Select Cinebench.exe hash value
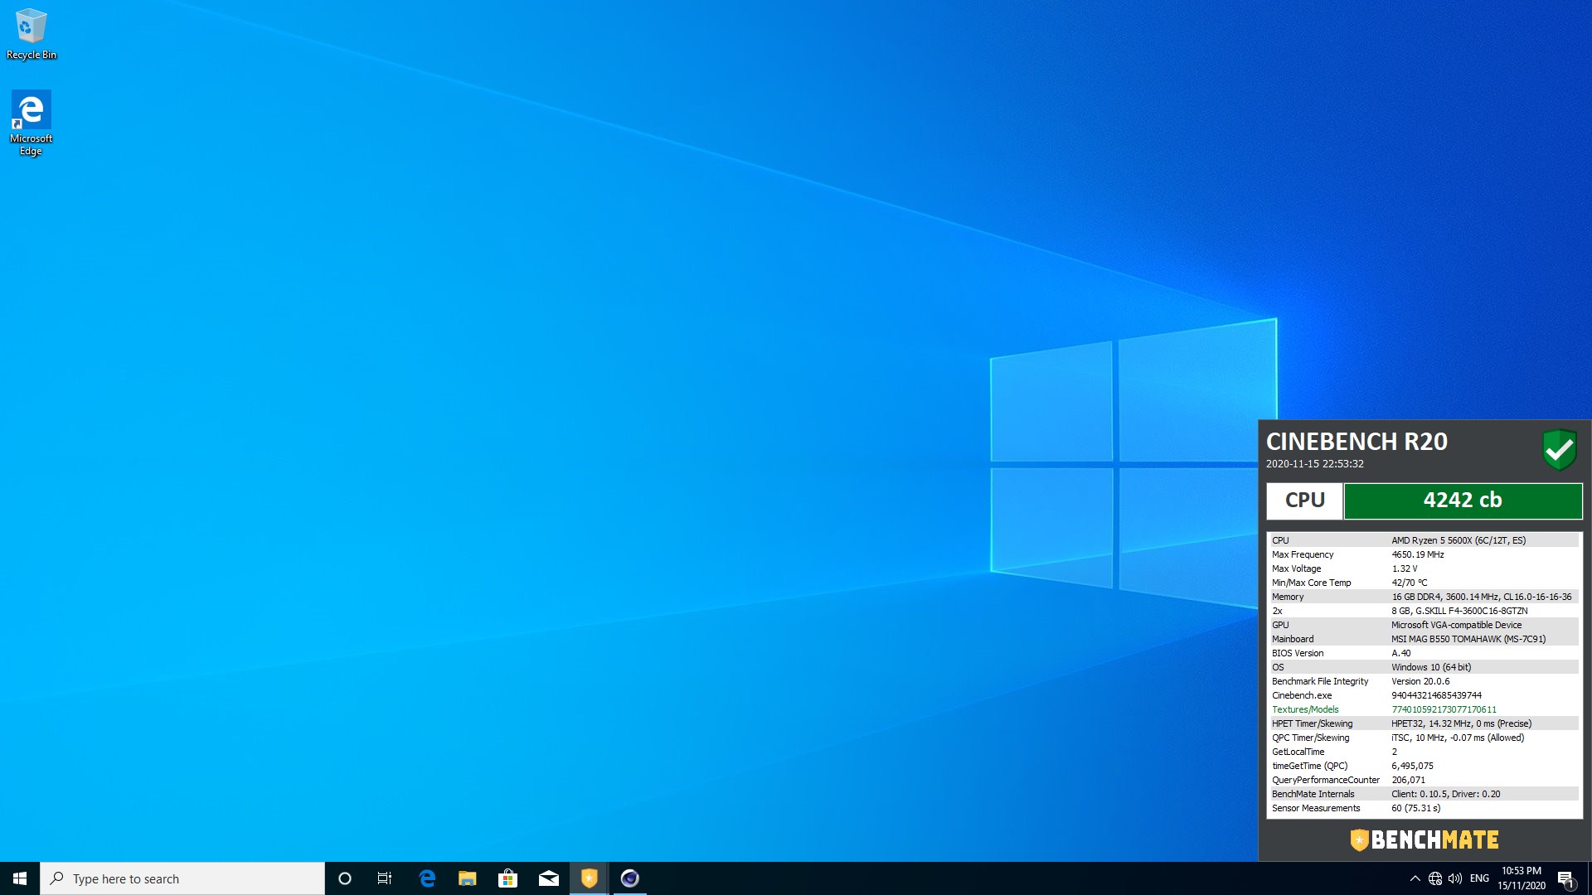1592x895 pixels. (x=1436, y=695)
